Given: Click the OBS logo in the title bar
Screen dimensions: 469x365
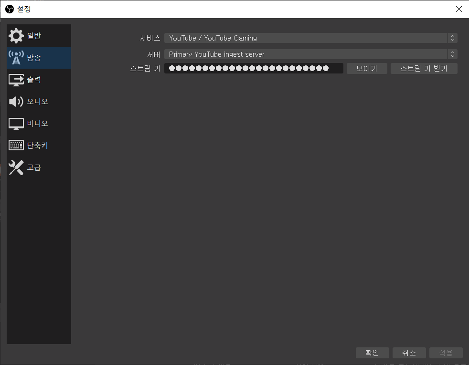Looking at the screenshot, I should click(9, 9).
